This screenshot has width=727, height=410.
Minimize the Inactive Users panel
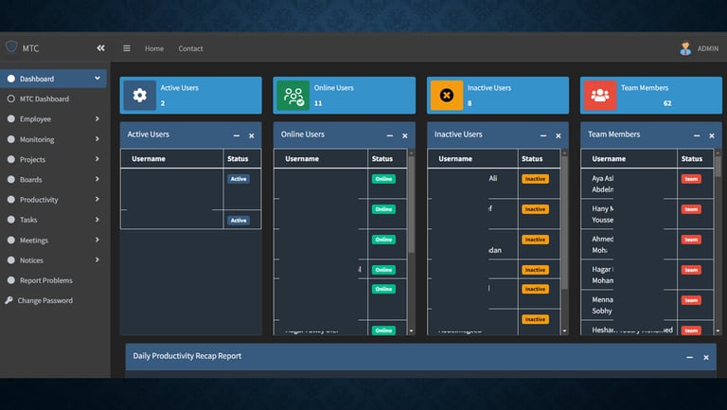(x=543, y=135)
